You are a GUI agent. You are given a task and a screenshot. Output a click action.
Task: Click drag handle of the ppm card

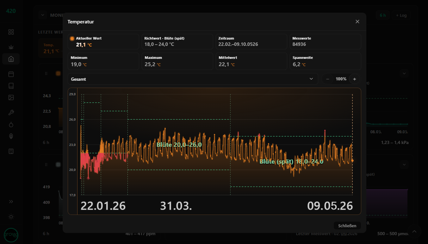pos(46,165)
